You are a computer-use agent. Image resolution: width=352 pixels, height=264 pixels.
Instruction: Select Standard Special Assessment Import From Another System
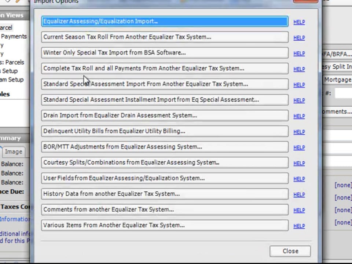click(x=165, y=84)
